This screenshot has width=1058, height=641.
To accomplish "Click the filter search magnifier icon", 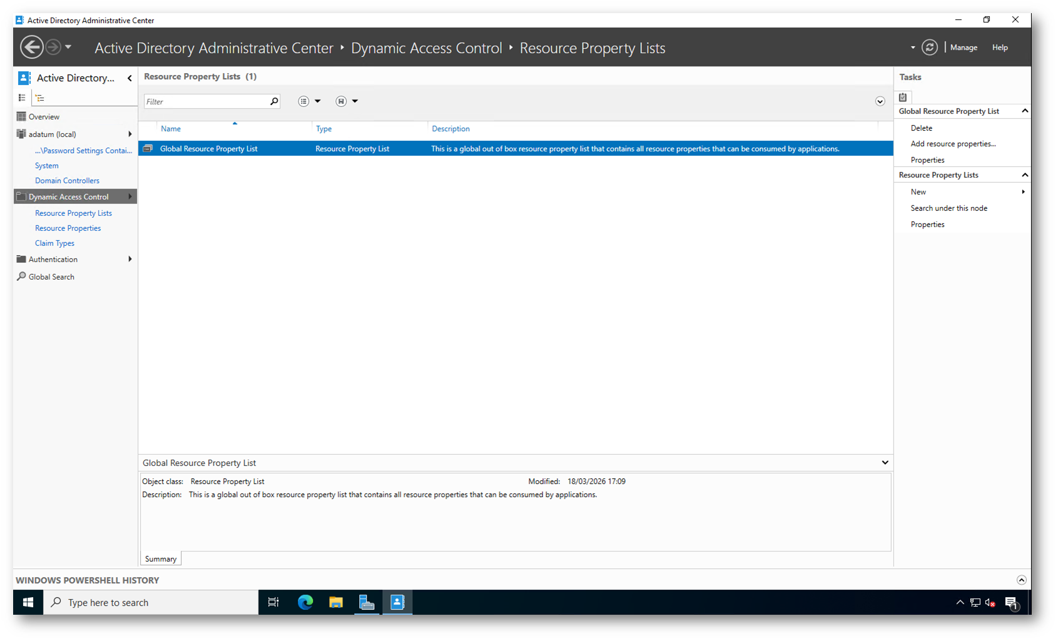I will click(274, 101).
